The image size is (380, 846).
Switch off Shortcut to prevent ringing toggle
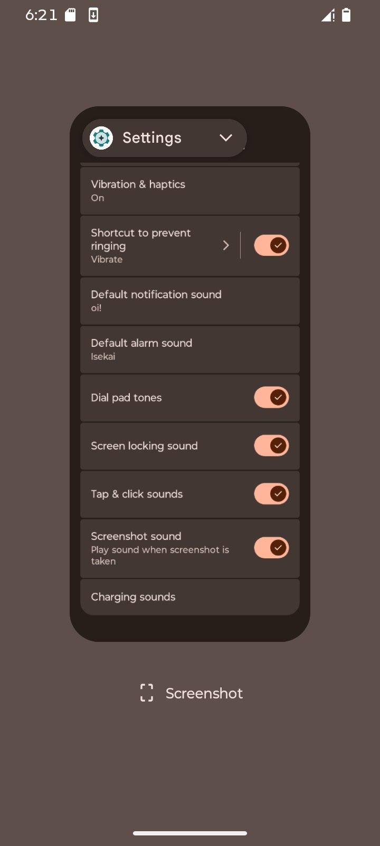tap(271, 245)
